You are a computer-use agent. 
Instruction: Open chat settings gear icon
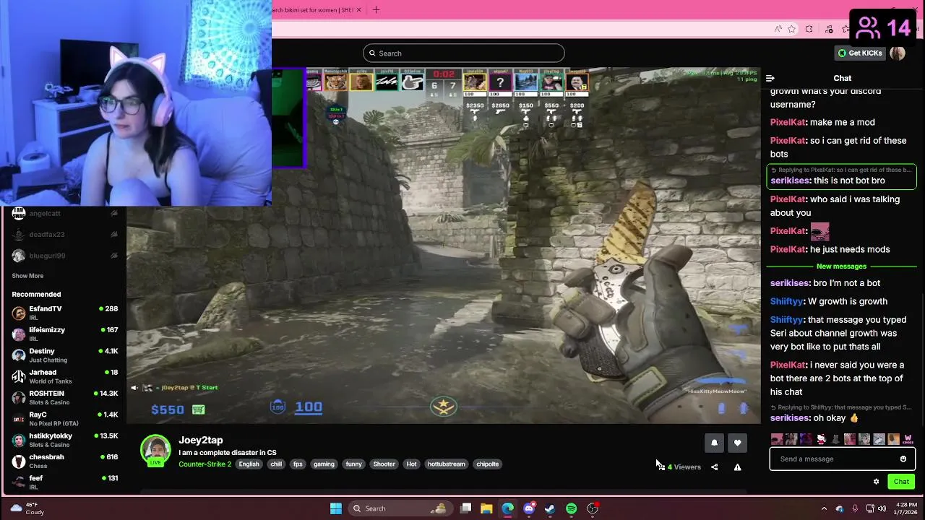click(876, 482)
